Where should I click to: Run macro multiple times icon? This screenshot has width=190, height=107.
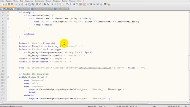click(98, 4)
